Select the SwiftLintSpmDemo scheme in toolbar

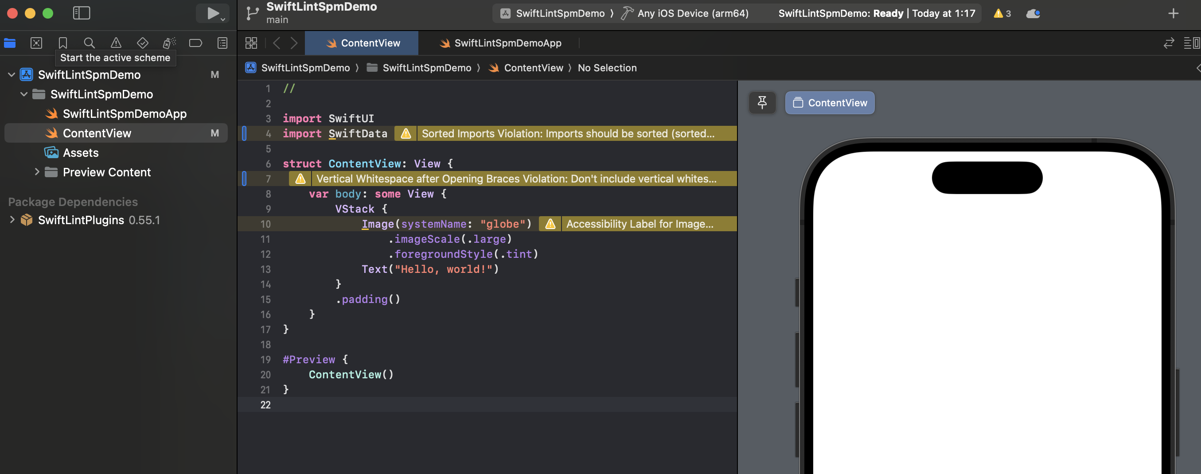pyautogui.click(x=553, y=14)
